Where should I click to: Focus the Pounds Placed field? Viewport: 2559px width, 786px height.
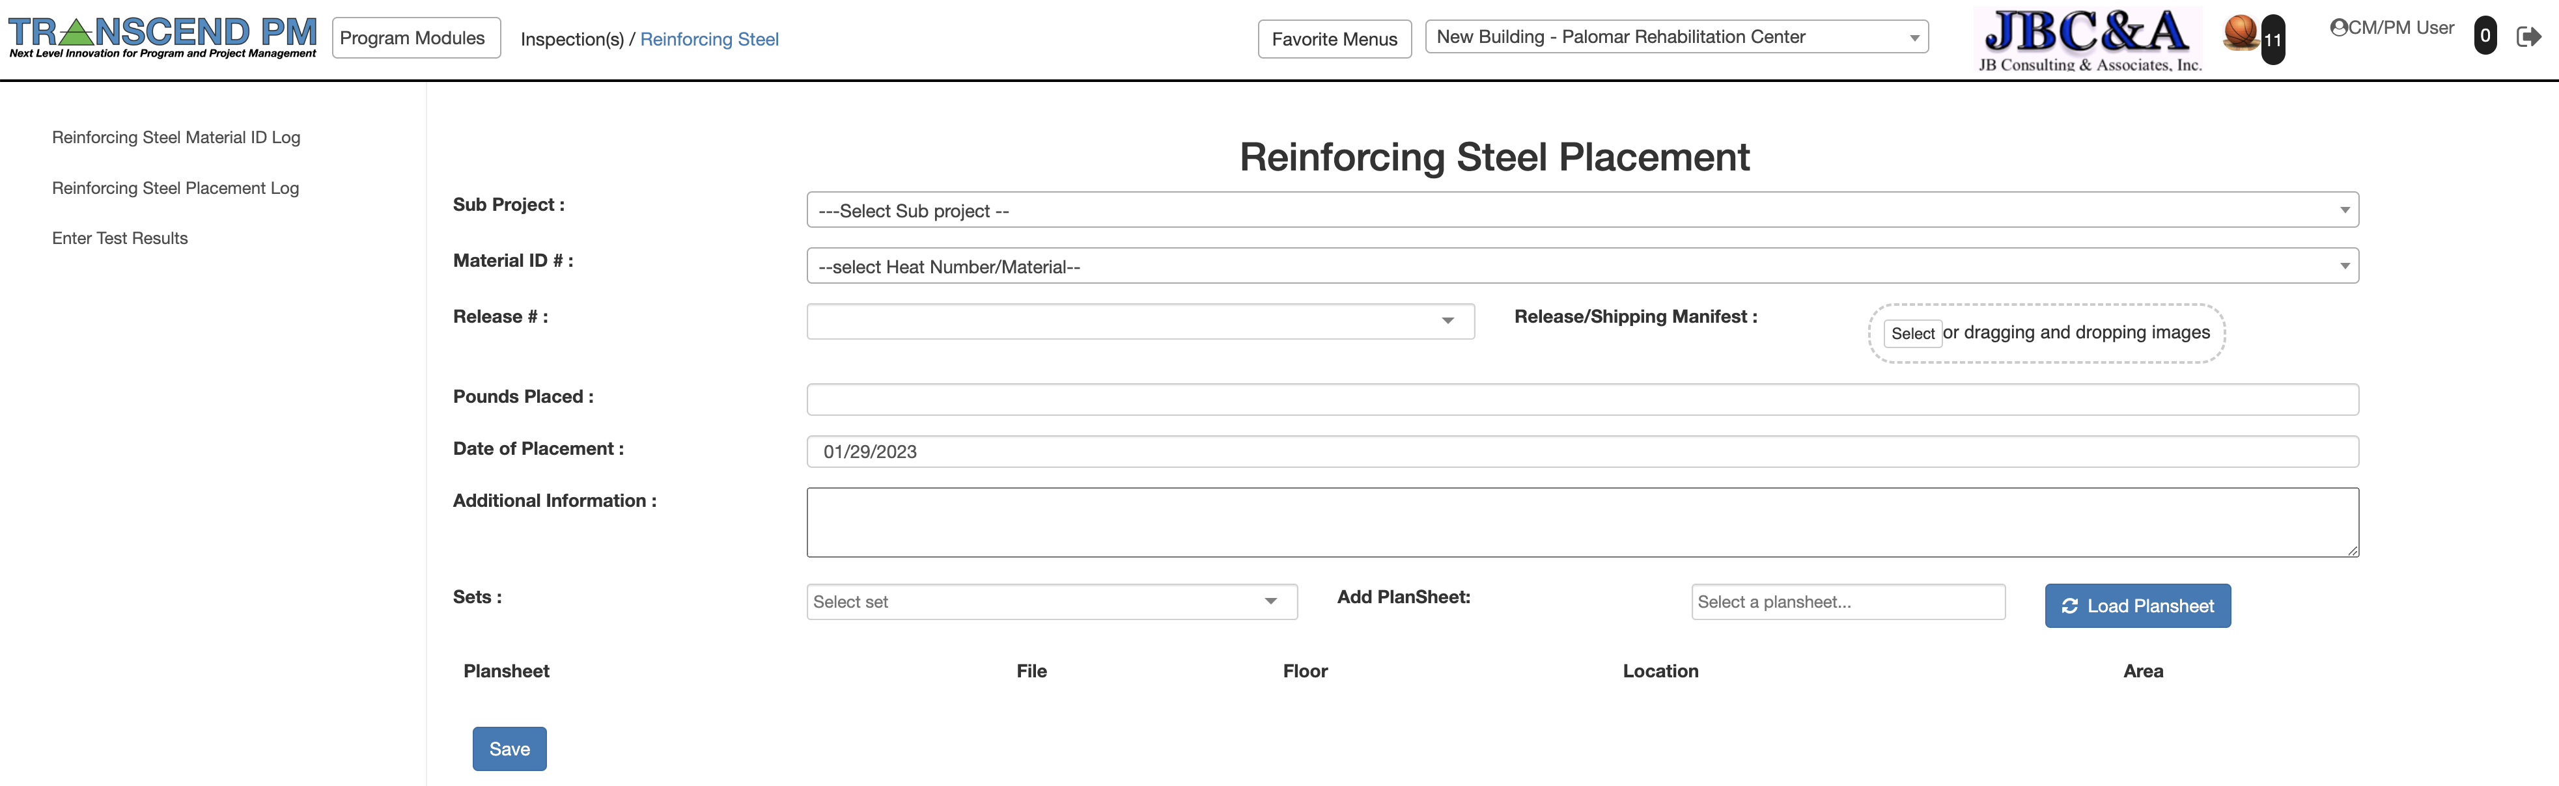pos(1582,399)
